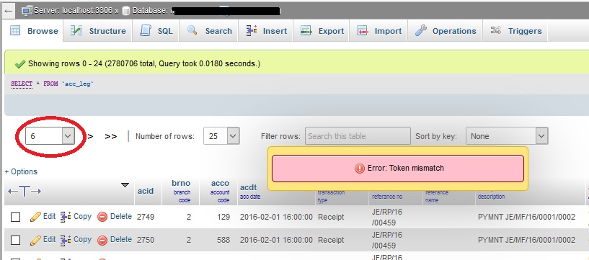589x260 pixels.
Task: Dismiss the Token mismatch error message
Action: pyautogui.click(x=398, y=169)
